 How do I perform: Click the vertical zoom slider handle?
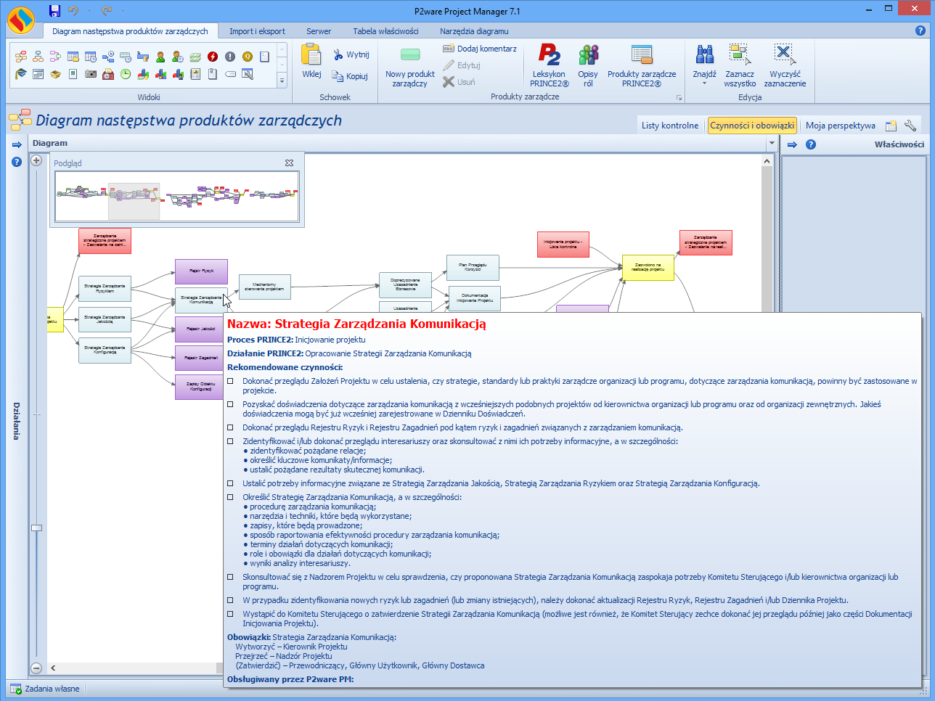pos(36,528)
